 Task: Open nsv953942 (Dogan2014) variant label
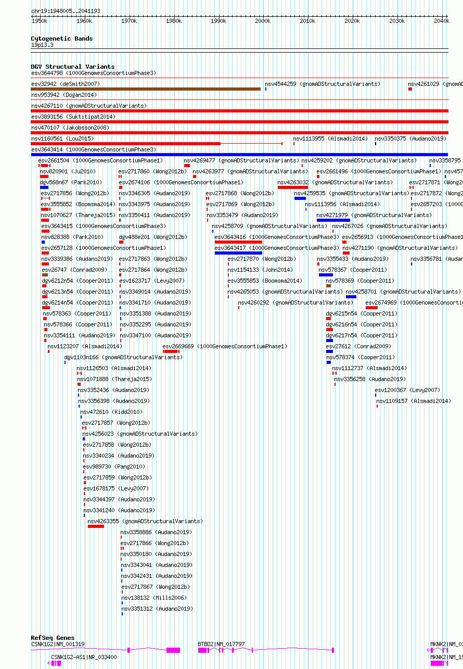click(x=64, y=95)
